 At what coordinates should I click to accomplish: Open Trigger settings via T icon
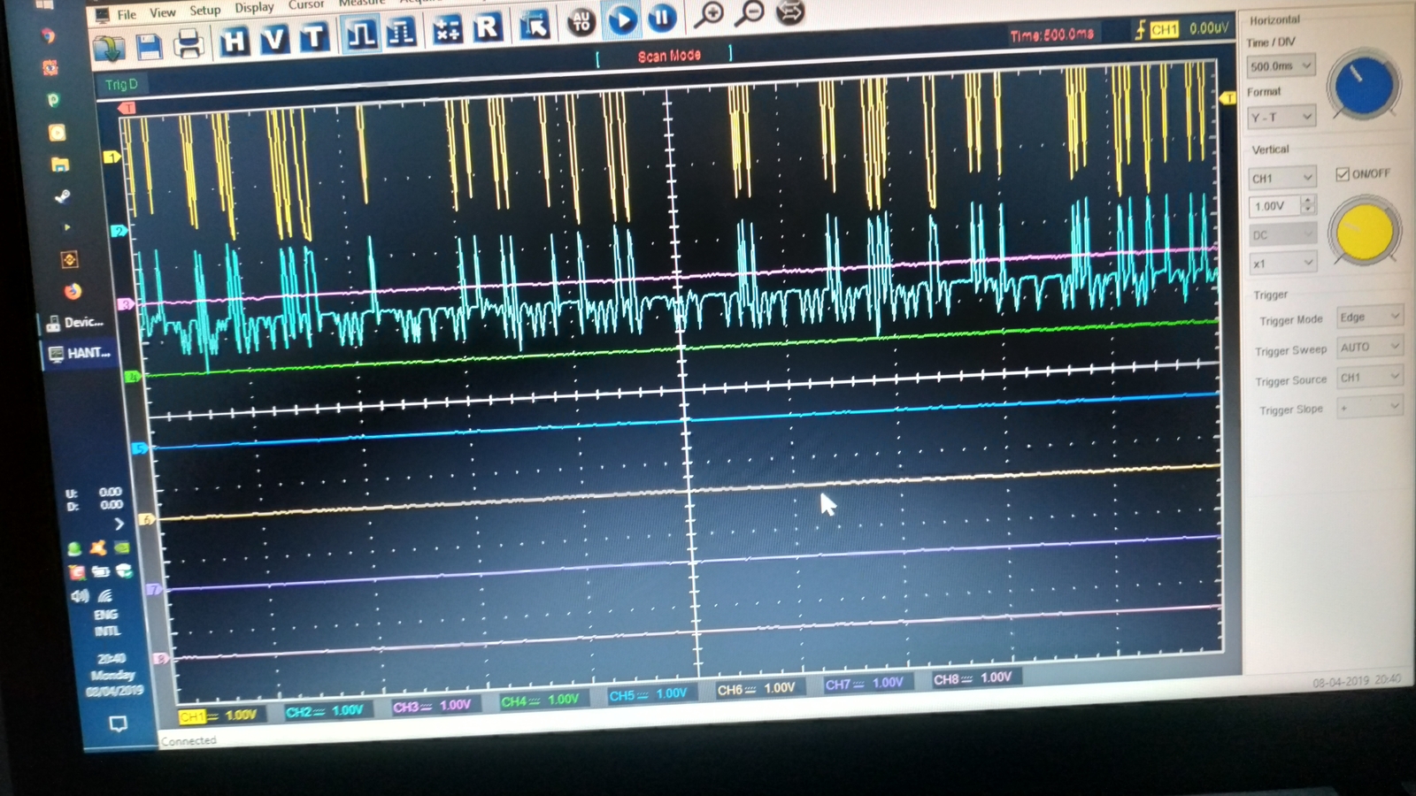click(x=313, y=37)
